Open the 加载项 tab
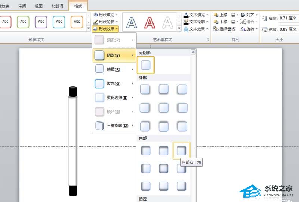This screenshot has height=202, width=299. 57,6
